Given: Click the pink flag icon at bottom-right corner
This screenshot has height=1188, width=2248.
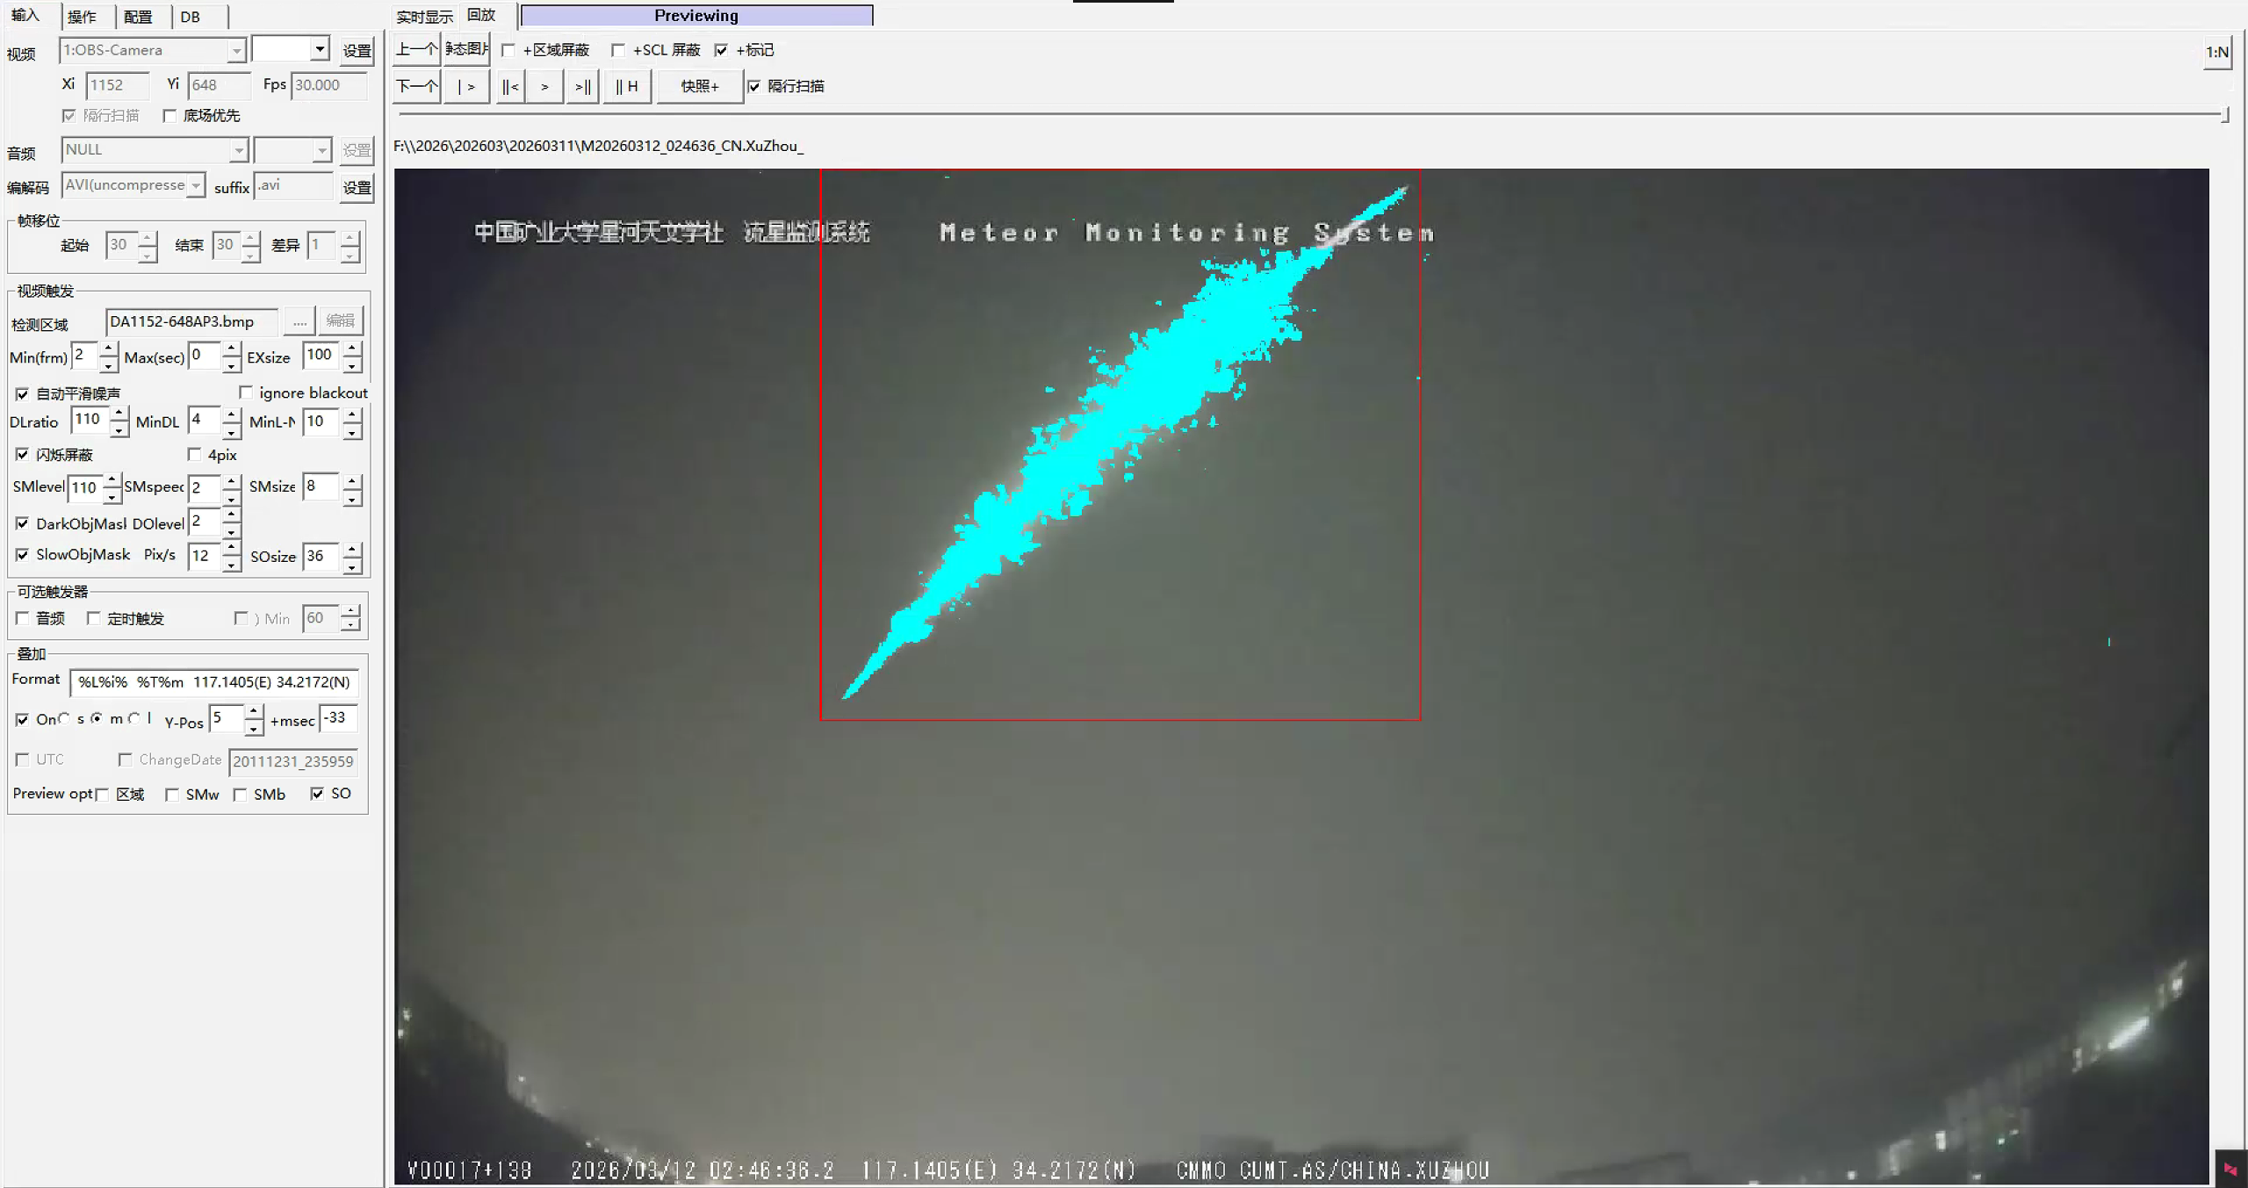Looking at the screenshot, I should pyautogui.click(x=2230, y=1170).
